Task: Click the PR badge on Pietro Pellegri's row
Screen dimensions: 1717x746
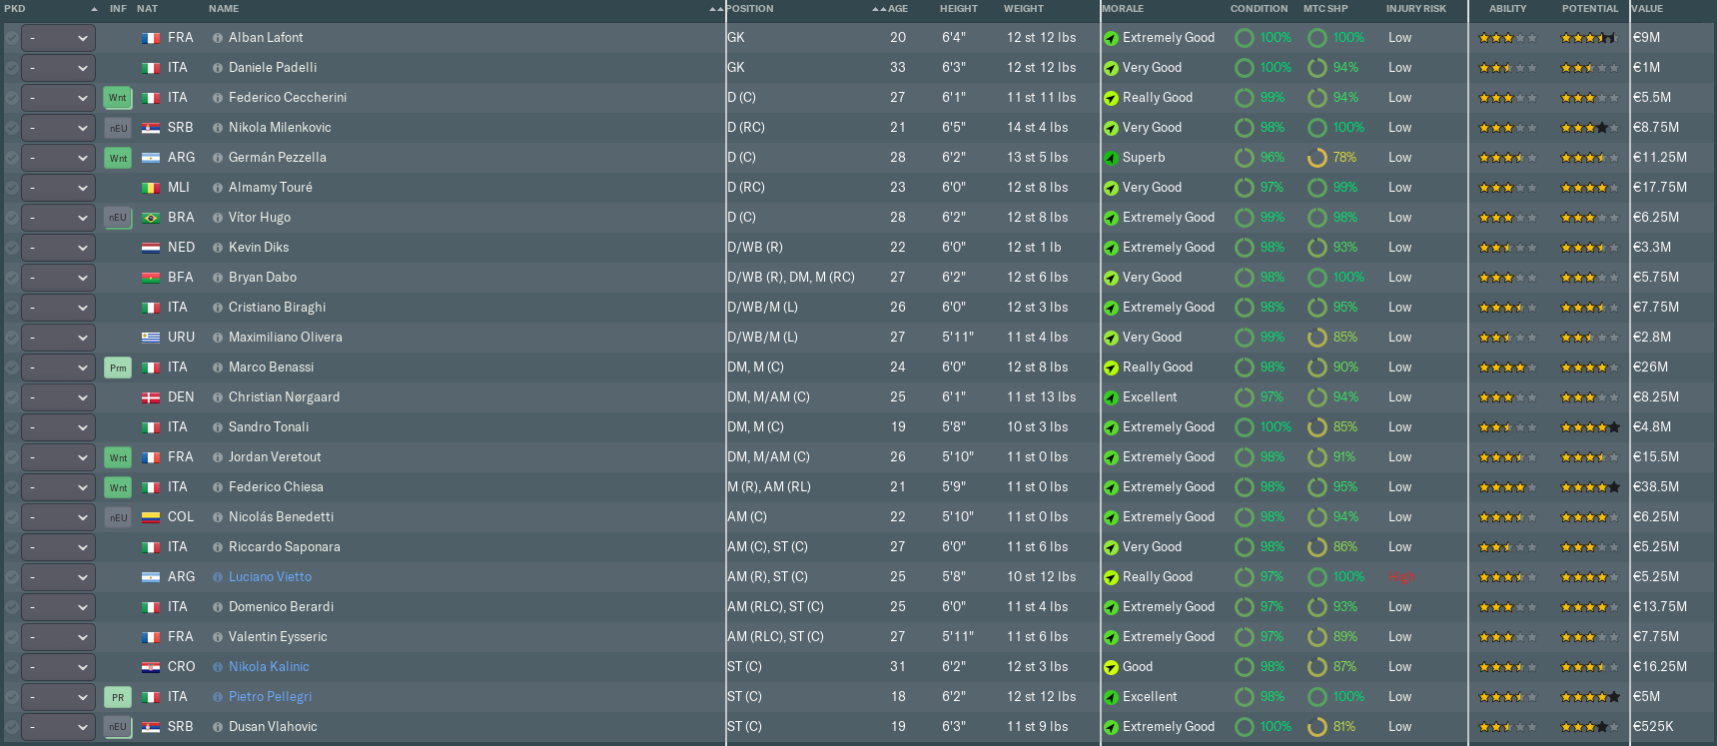Action: tap(118, 697)
